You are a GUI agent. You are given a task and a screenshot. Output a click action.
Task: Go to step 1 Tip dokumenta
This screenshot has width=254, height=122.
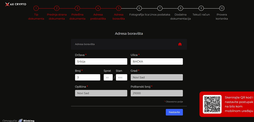pos(36,8)
